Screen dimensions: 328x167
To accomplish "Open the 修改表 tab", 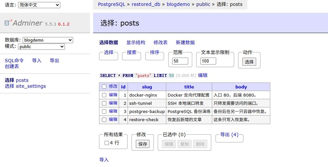I will [160, 42].
